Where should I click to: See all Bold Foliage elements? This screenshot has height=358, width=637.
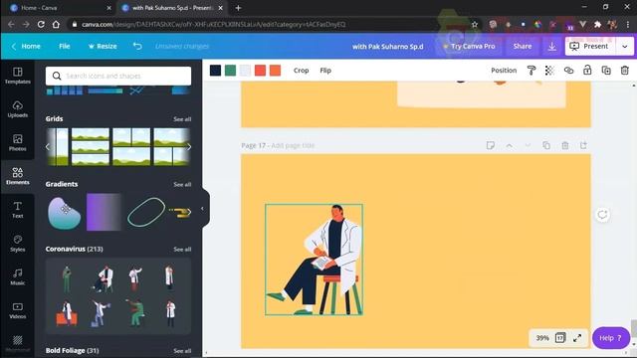(x=182, y=351)
